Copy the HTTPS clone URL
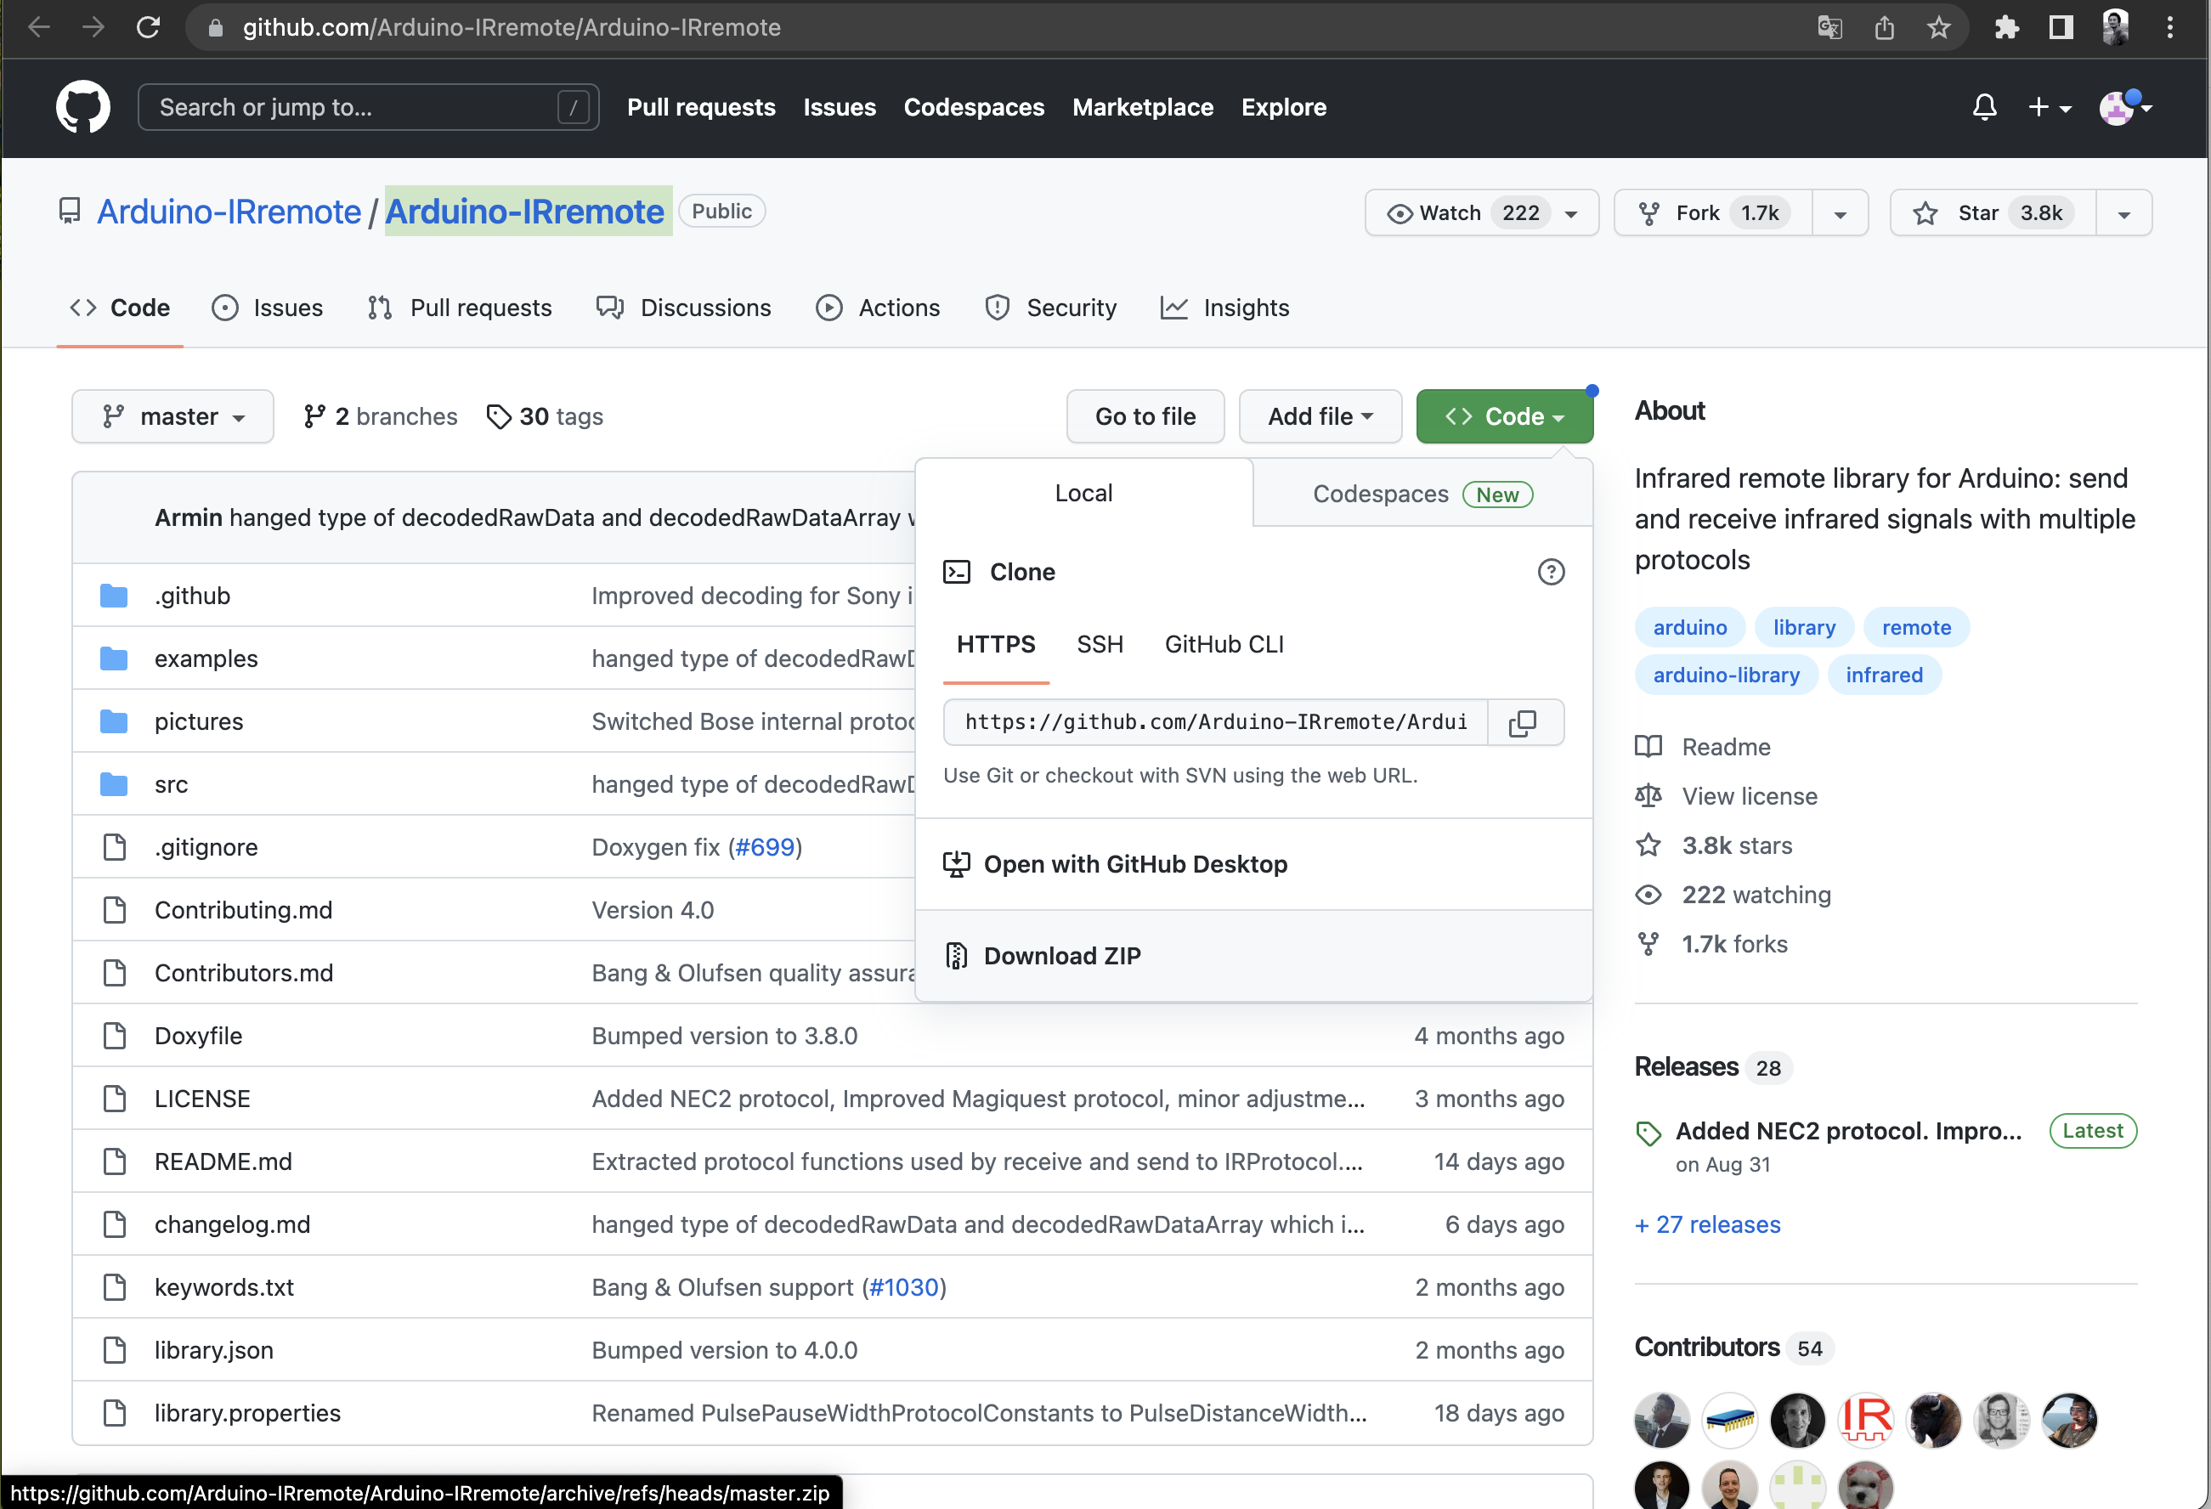 [x=1522, y=722]
